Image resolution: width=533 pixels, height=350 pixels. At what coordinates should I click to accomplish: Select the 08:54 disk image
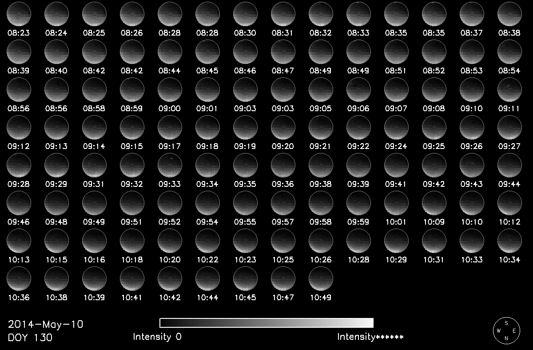coord(509,52)
